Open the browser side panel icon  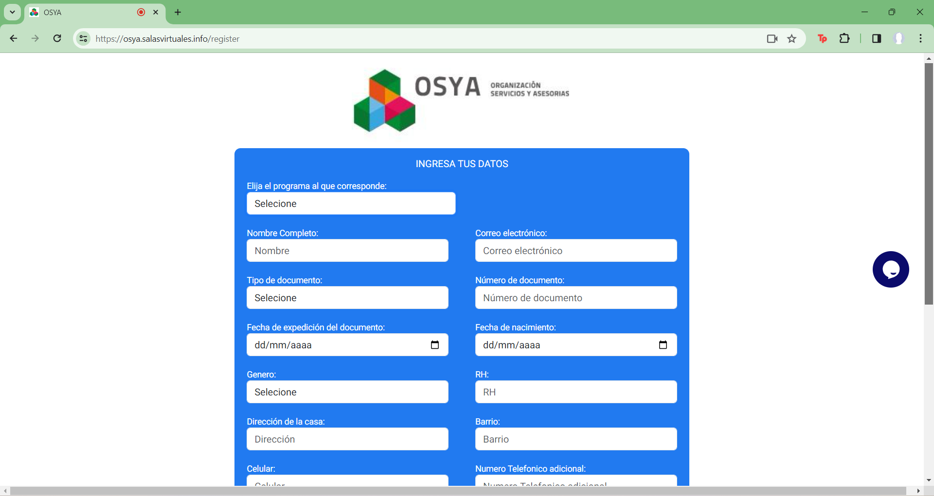coord(877,38)
